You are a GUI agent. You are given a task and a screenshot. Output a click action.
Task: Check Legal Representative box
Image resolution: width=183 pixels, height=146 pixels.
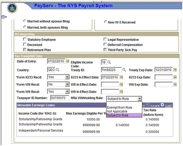(105, 39)
